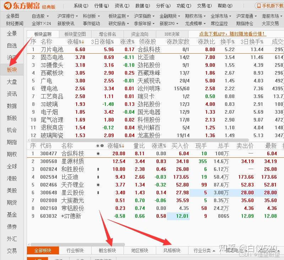Select the 大族激光 stock row
284x260 pixels.
(x=155, y=200)
